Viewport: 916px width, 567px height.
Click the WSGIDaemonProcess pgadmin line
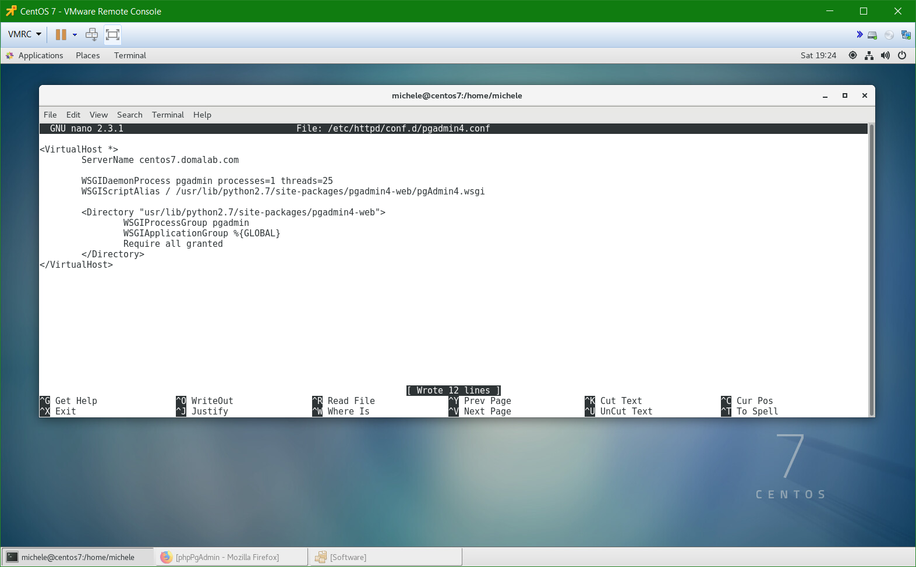point(207,181)
